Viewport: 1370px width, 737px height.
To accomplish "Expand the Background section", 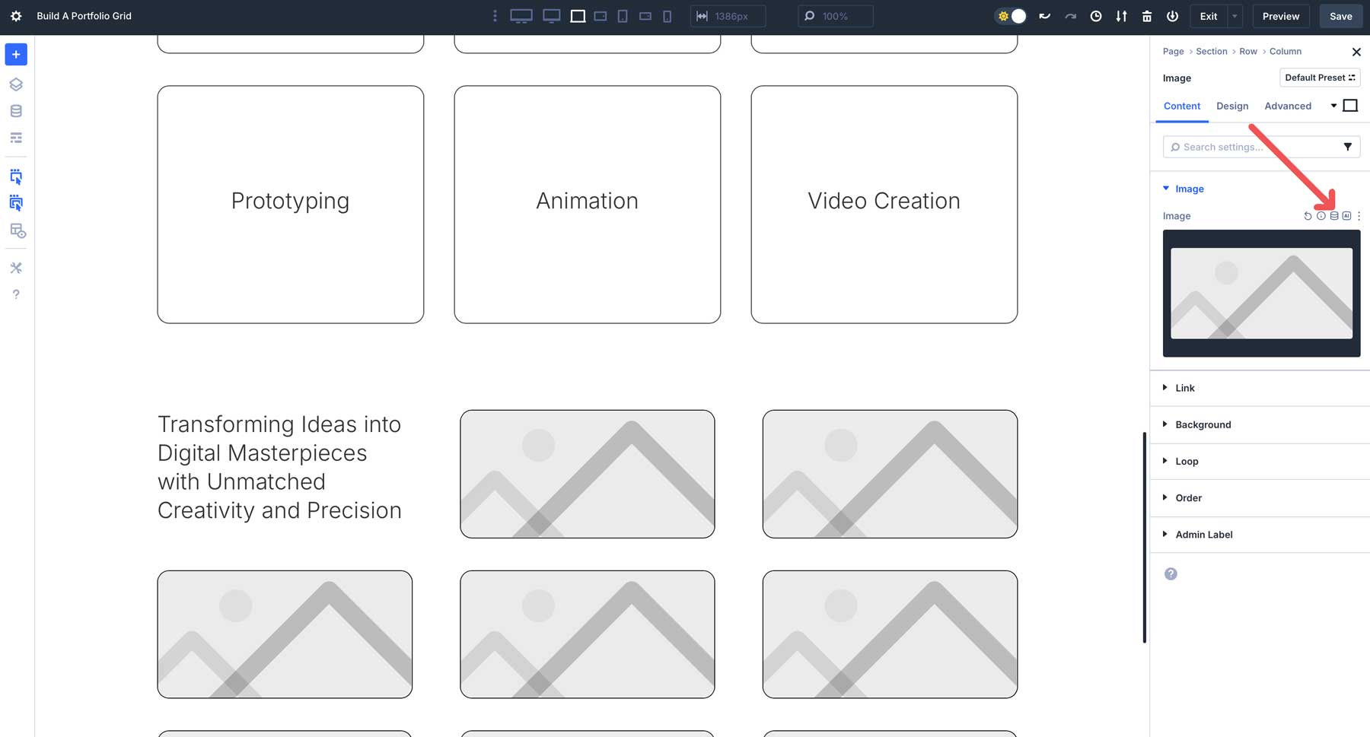I will pos(1203,424).
